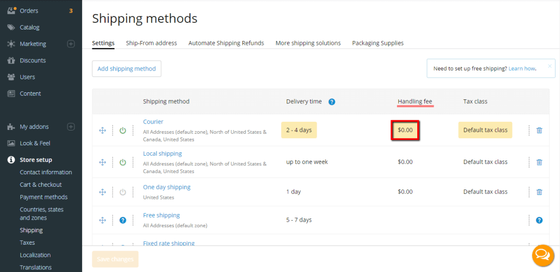The height and width of the screenshot is (272, 560).
Task: Open Countries, states and zones
Action: click(42, 214)
